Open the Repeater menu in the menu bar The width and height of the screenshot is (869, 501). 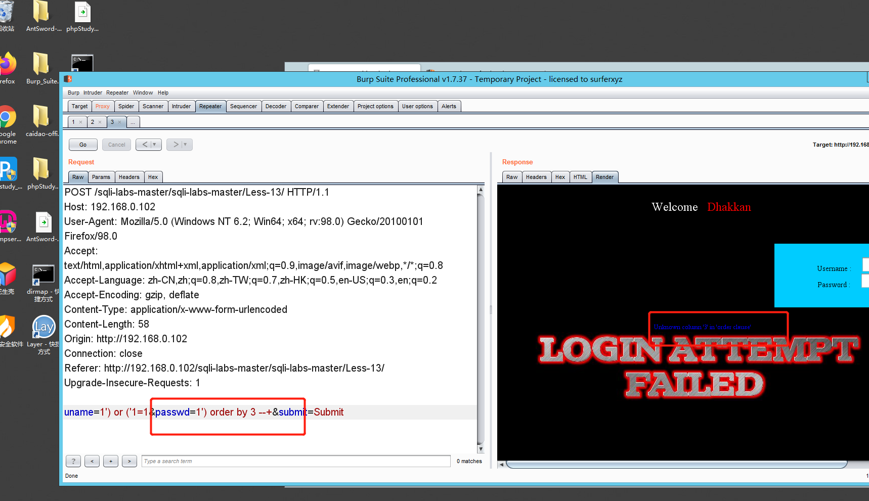click(x=117, y=93)
